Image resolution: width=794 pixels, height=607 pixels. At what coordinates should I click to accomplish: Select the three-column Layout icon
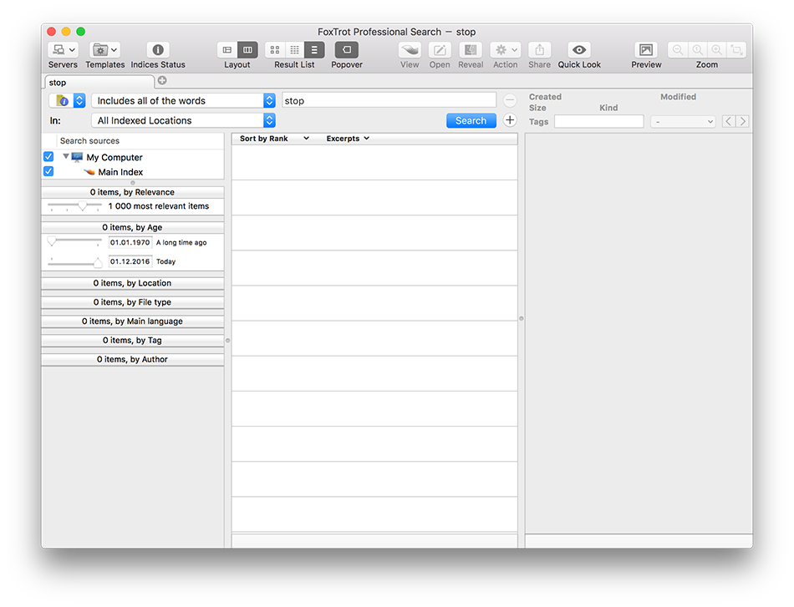tap(247, 49)
